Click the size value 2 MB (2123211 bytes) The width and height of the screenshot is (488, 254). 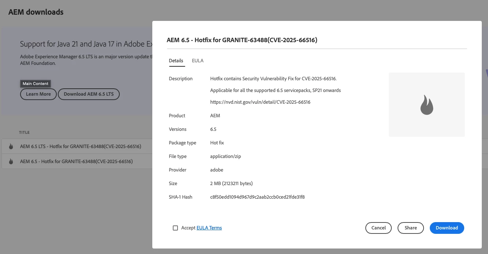click(231, 184)
